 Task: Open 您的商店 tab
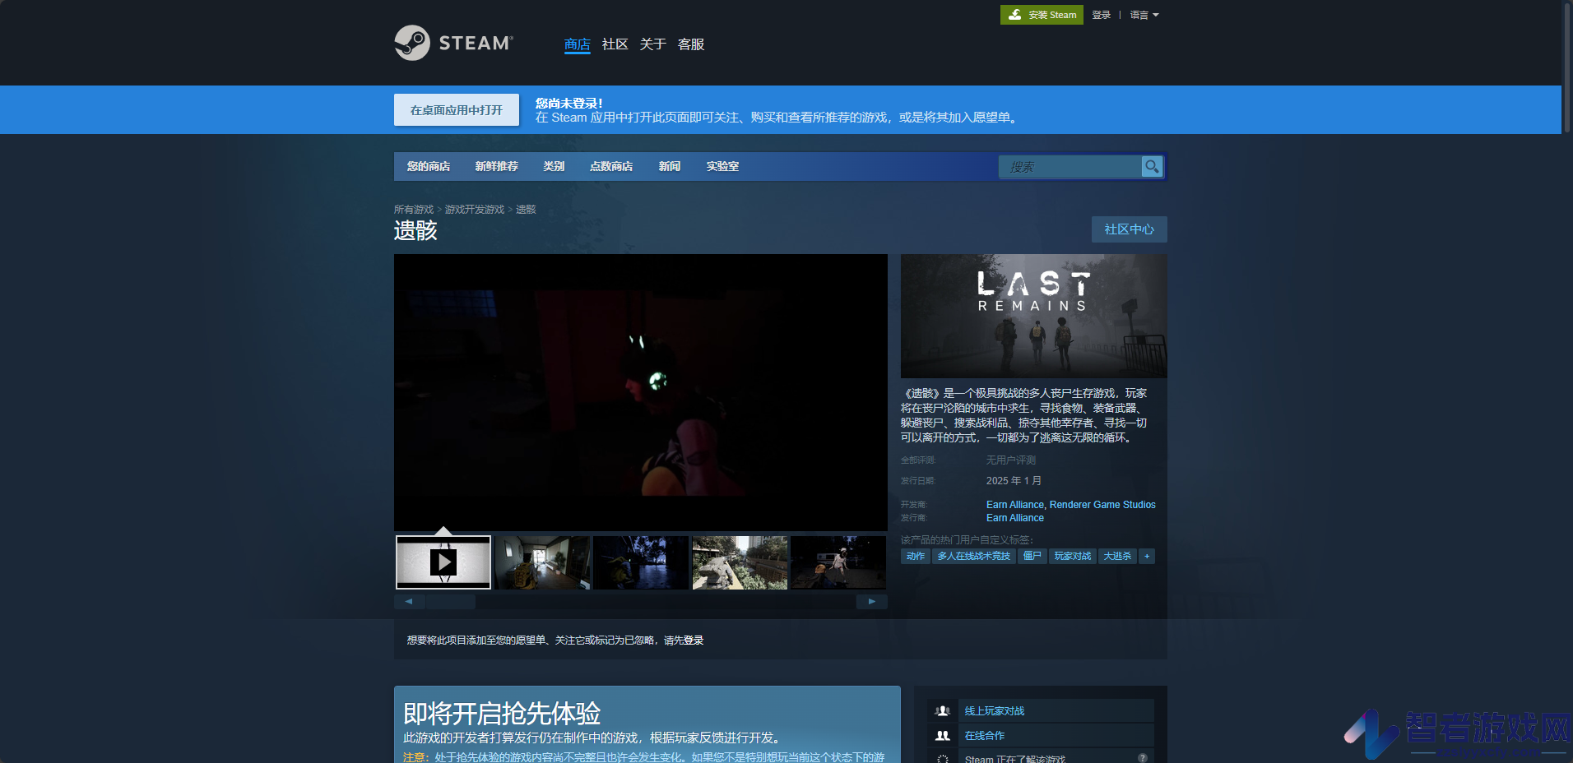(429, 166)
